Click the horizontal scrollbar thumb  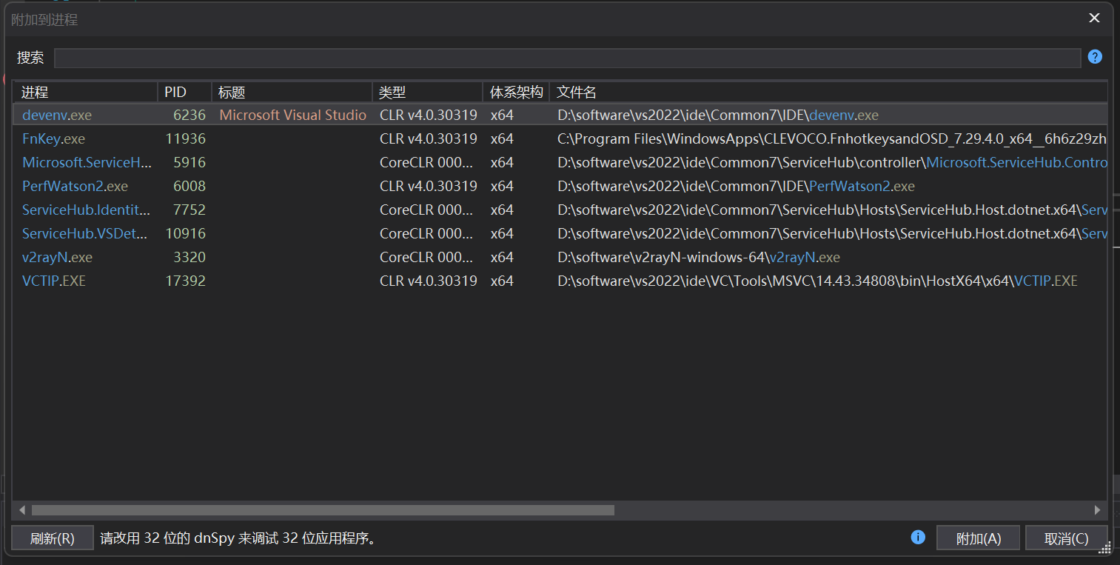point(323,510)
